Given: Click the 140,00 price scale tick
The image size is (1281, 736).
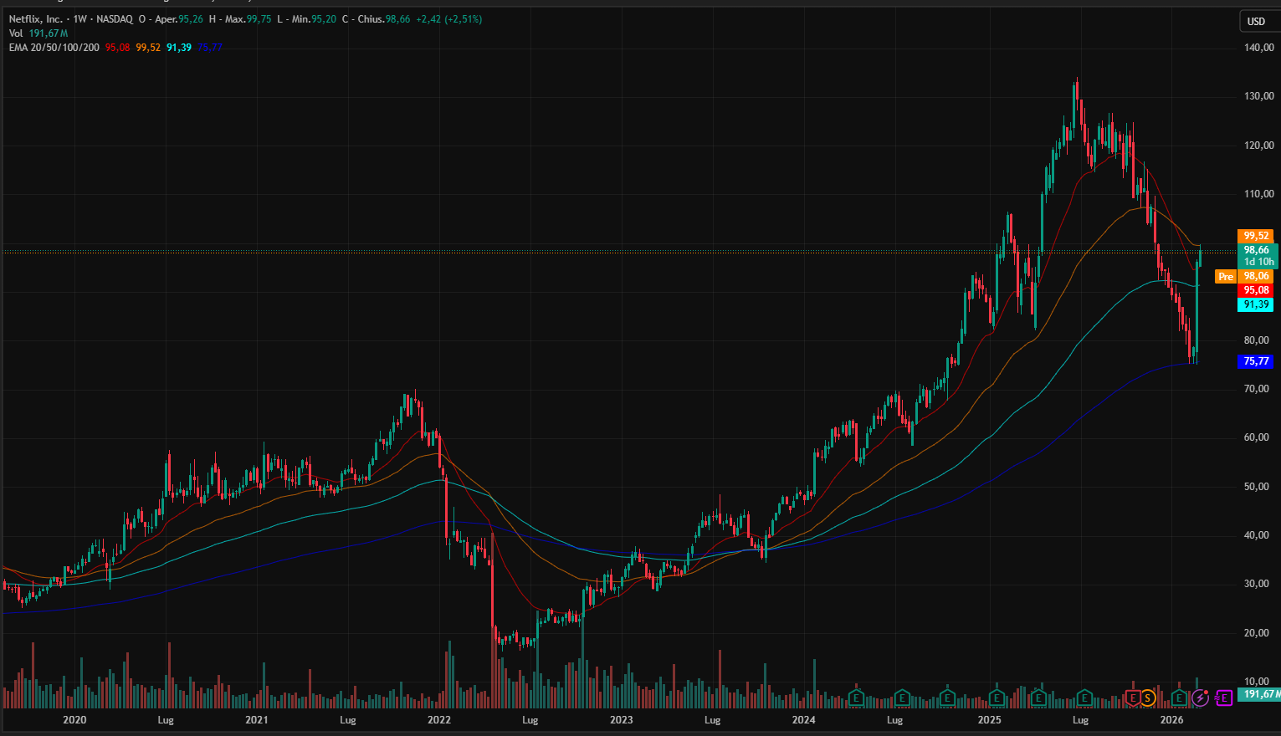Looking at the screenshot, I should click(1259, 49).
